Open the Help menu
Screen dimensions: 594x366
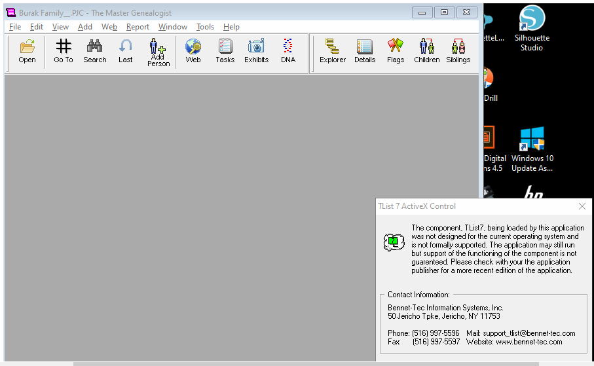231,27
